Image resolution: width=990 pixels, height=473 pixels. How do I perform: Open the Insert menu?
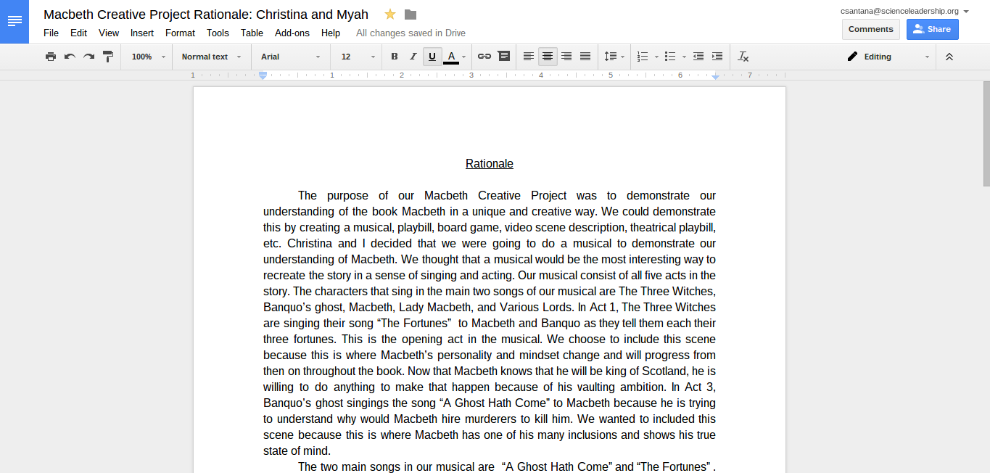pyautogui.click(x=142, y=33)
